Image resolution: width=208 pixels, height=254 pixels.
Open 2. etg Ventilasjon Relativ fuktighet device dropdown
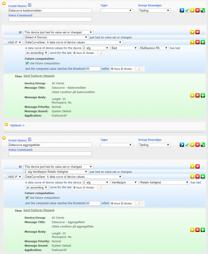tap(56, 172)
